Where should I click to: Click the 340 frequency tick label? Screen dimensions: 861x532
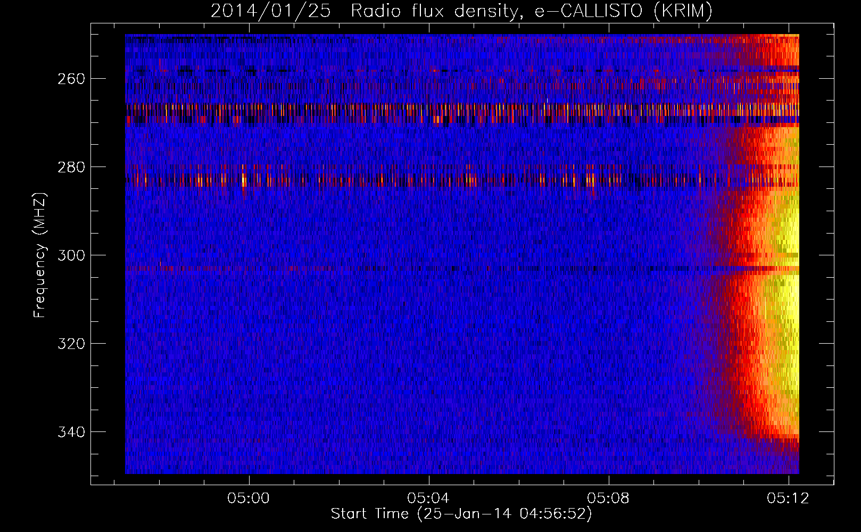[x=71, y=432]
